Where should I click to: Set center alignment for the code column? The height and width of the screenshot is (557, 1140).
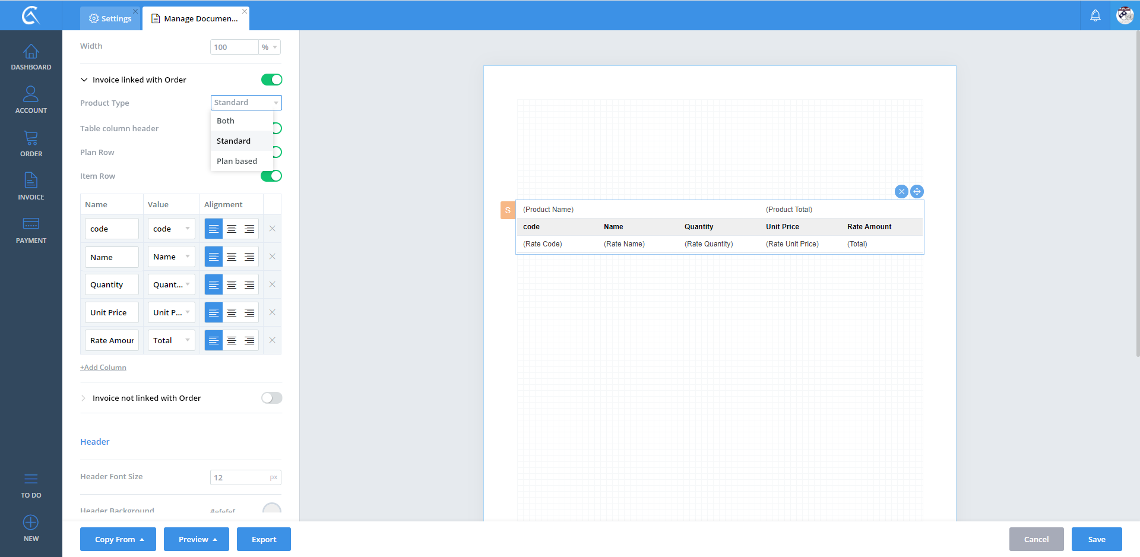(232, 229)
